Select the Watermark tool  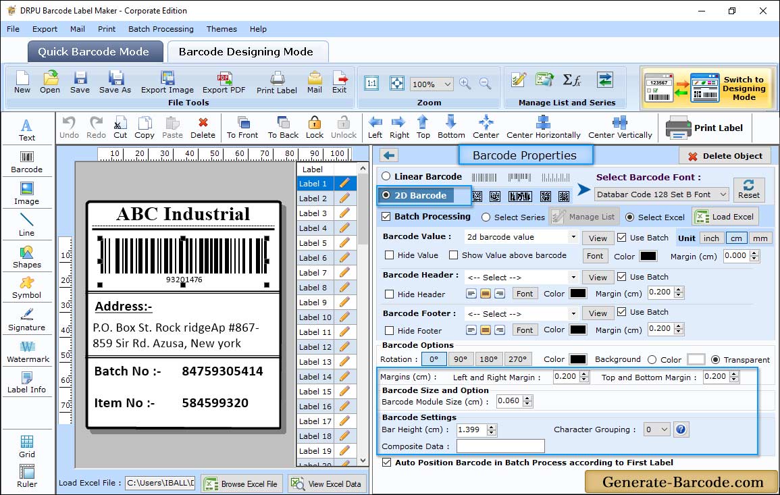(28, 352)
